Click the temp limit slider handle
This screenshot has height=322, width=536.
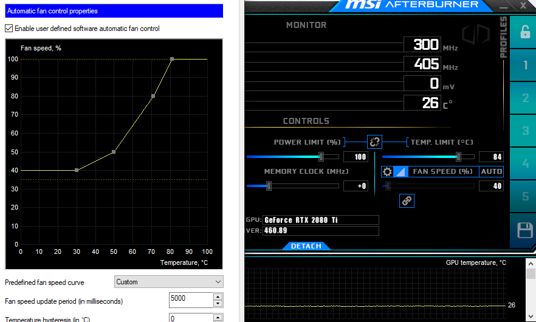458,157
